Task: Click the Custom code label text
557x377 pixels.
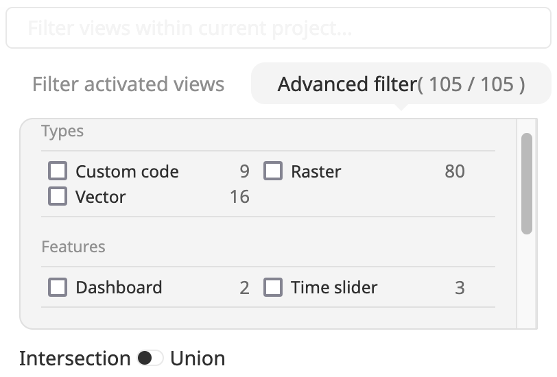Action: point(127,171)
